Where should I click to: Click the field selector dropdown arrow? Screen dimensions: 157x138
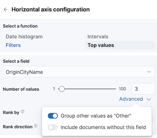[149, 72]
